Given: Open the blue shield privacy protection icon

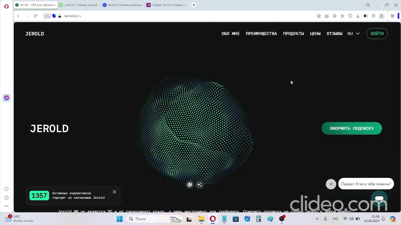Looking at the screenshot, I should tap(54, 16).
